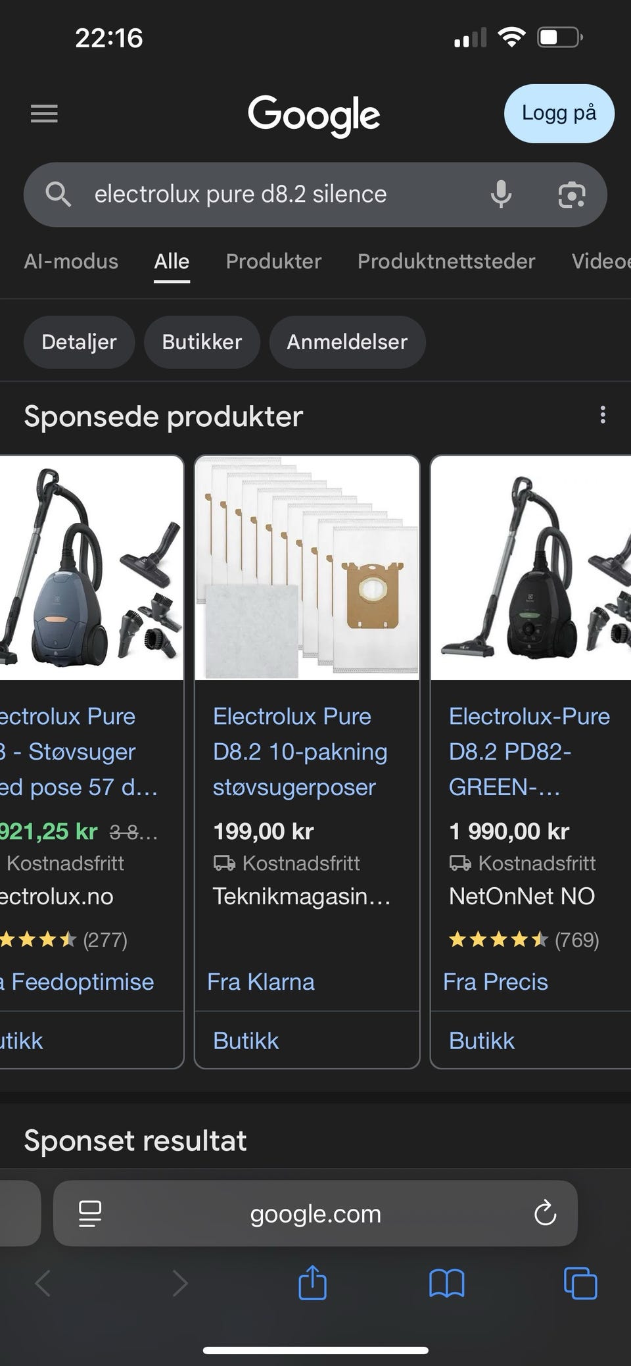Select the Anmeldelser filter chip

coord(347,342)
